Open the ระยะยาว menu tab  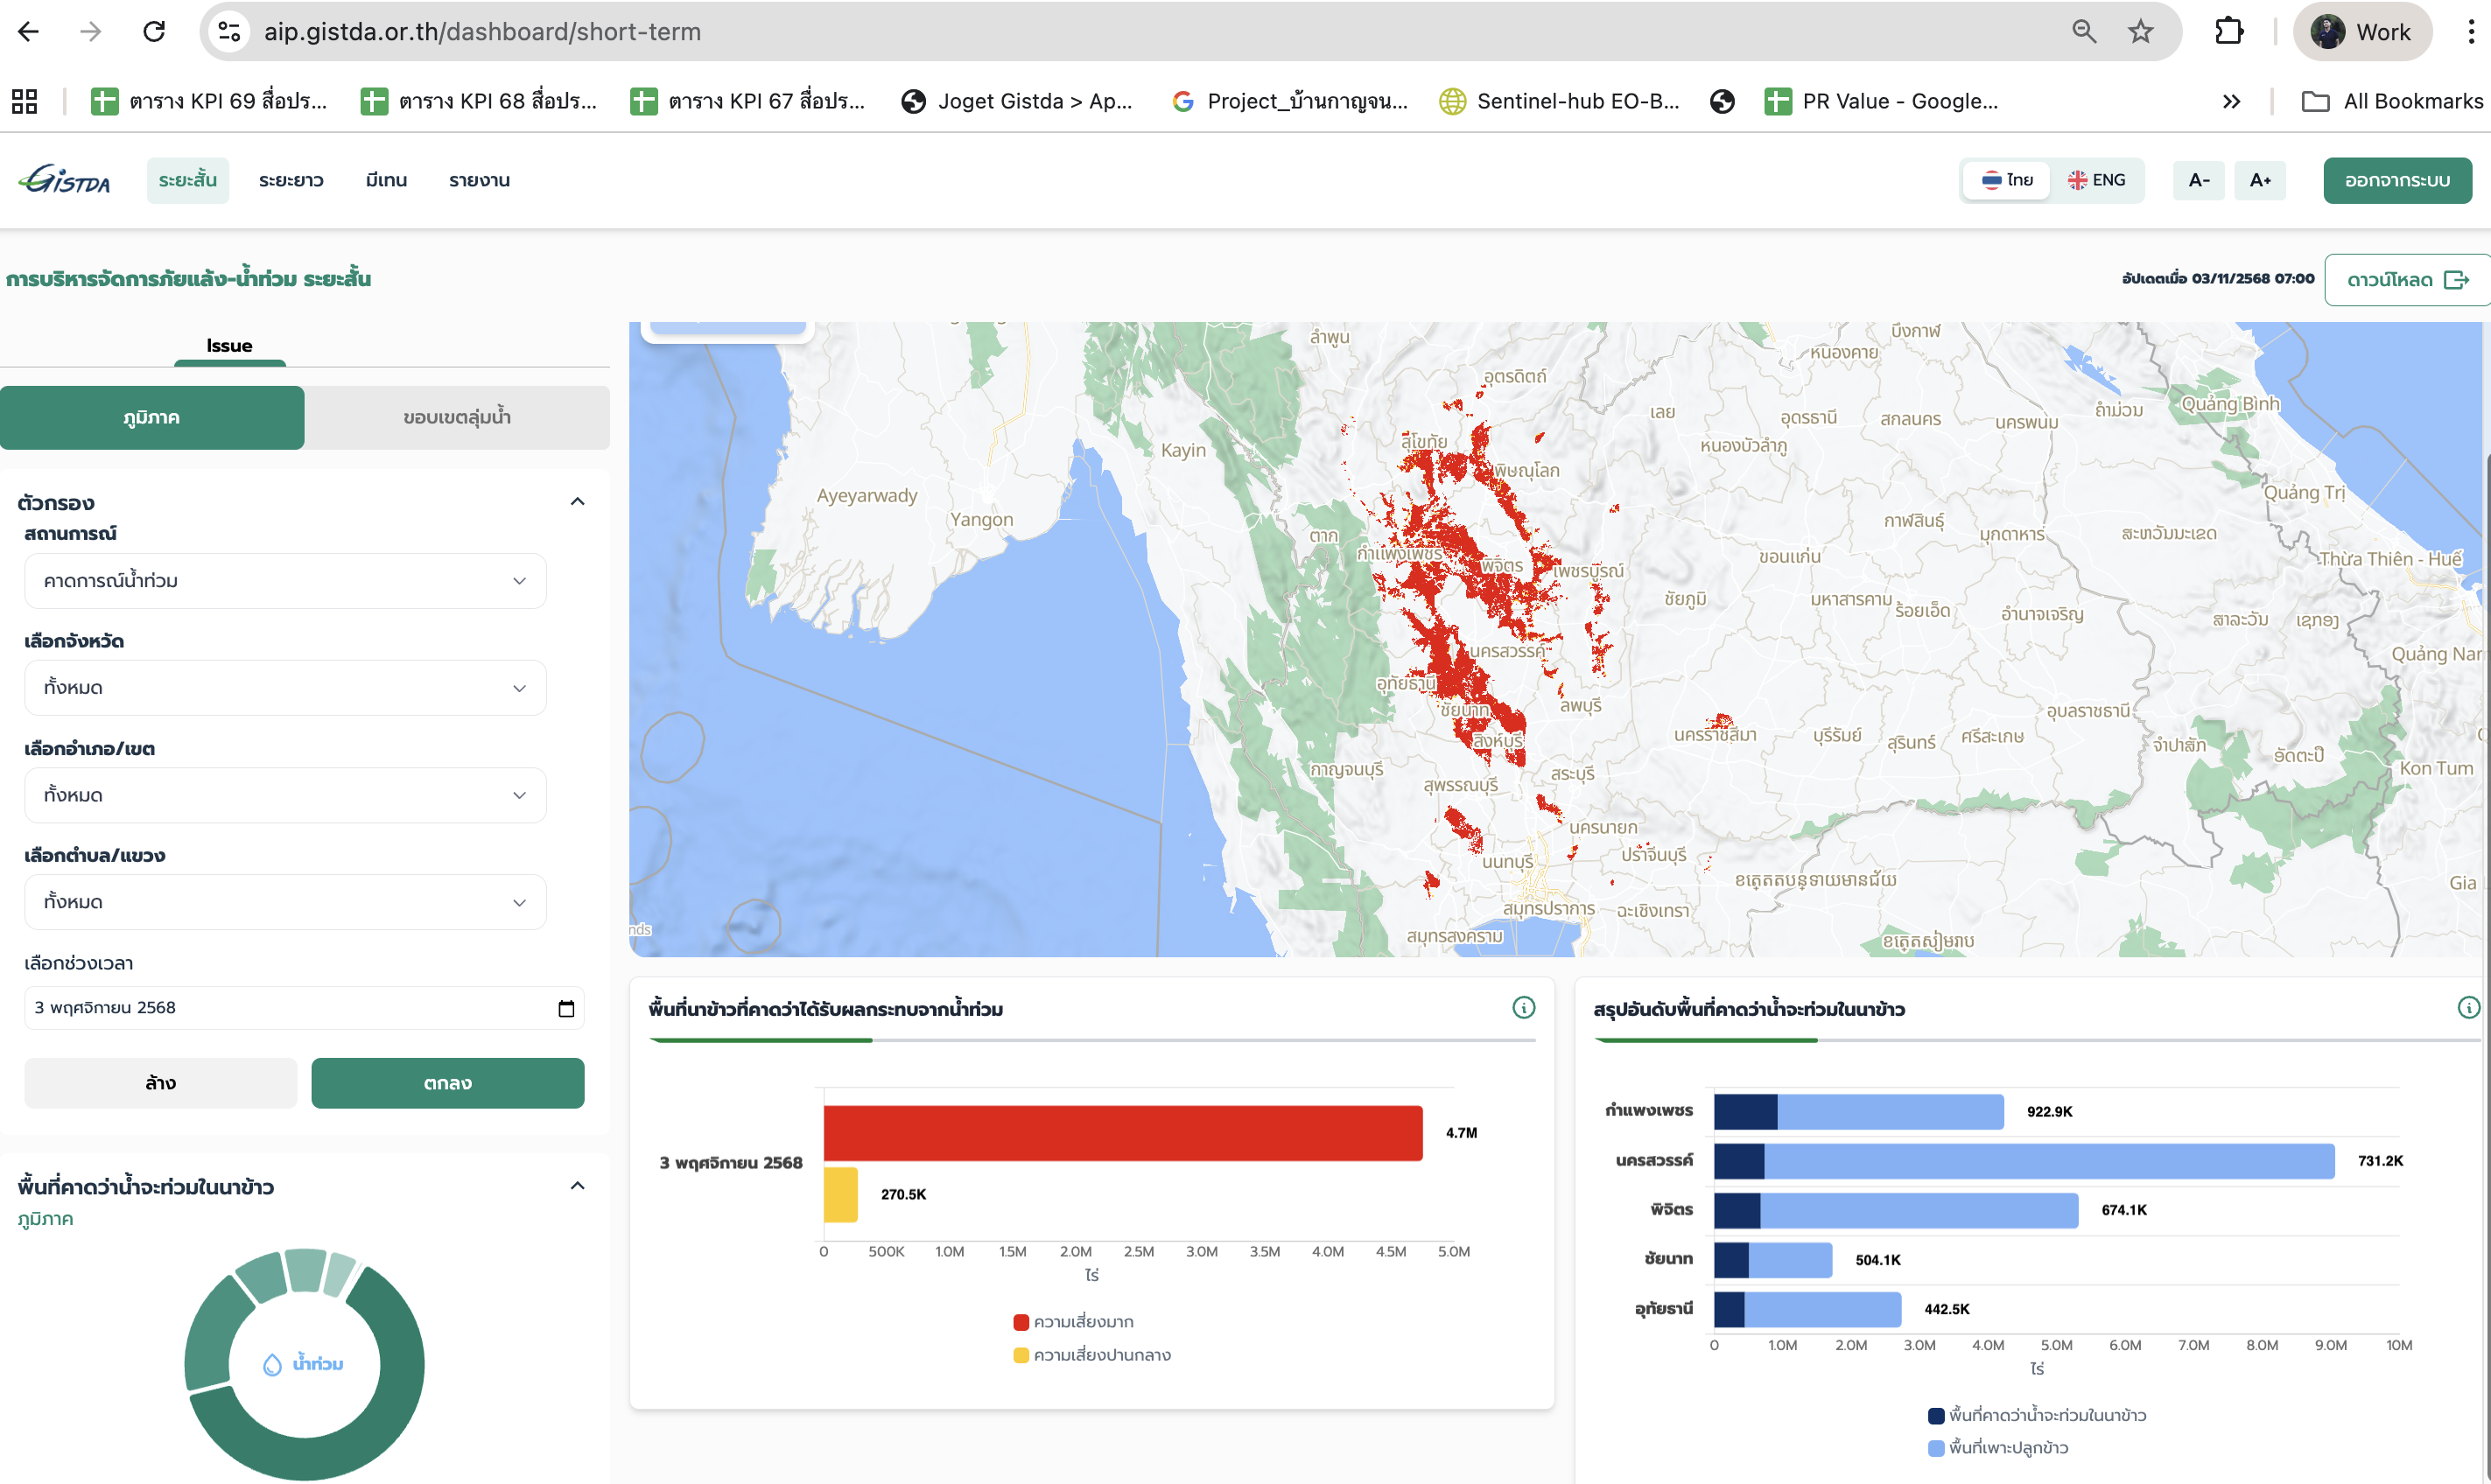click(291, 181)
